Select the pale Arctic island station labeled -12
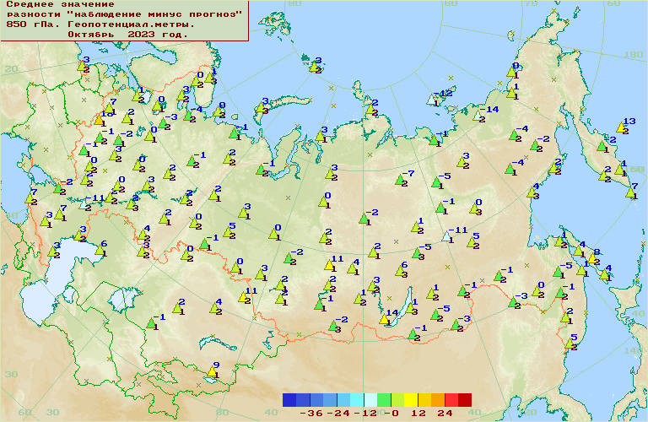Viewport: 648px width, 422px height. [431, 100]
